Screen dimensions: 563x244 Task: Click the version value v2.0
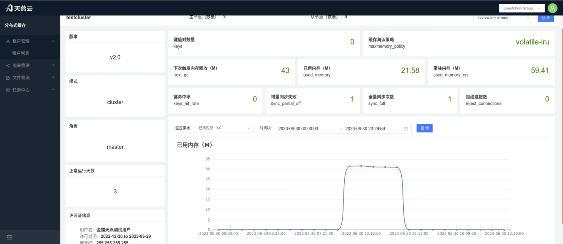click(x=115, y=57)
